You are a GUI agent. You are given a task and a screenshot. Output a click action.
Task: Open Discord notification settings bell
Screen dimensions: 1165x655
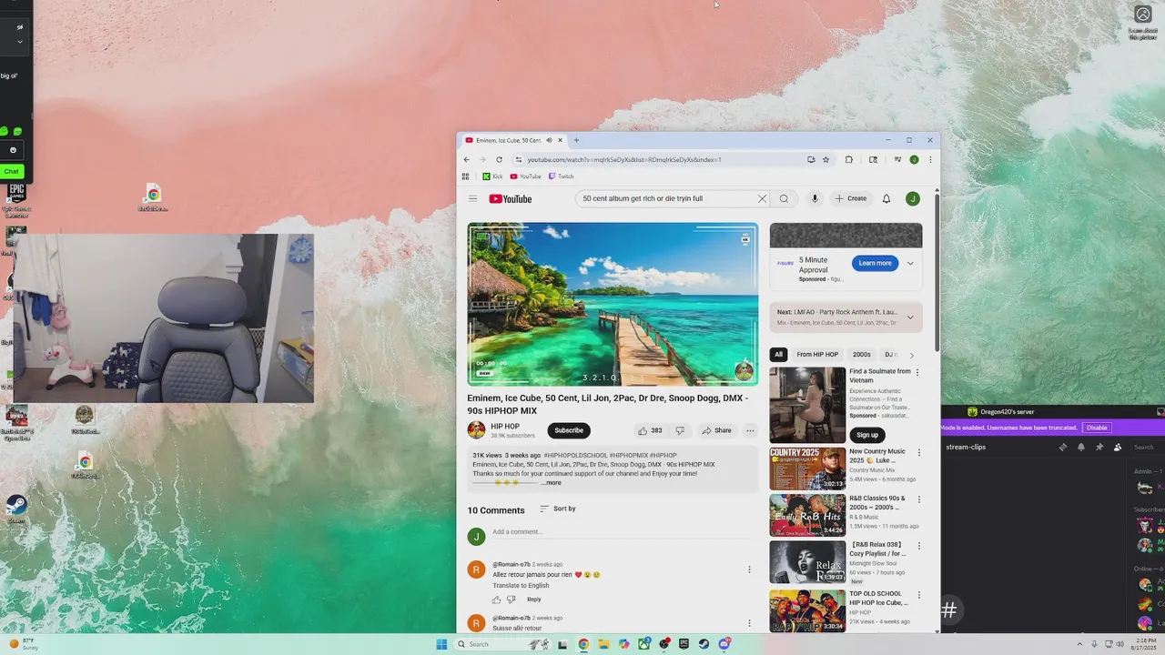tap(1081, 447)
